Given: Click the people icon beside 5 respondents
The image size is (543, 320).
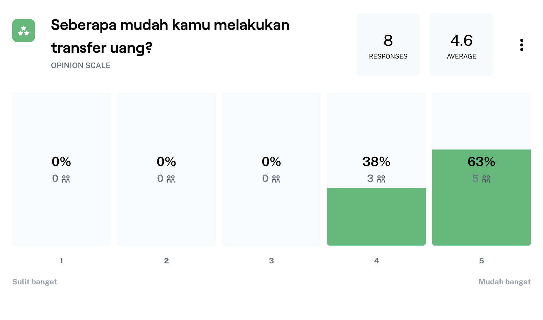Looking at the screenshot, I should coord(486,179).
